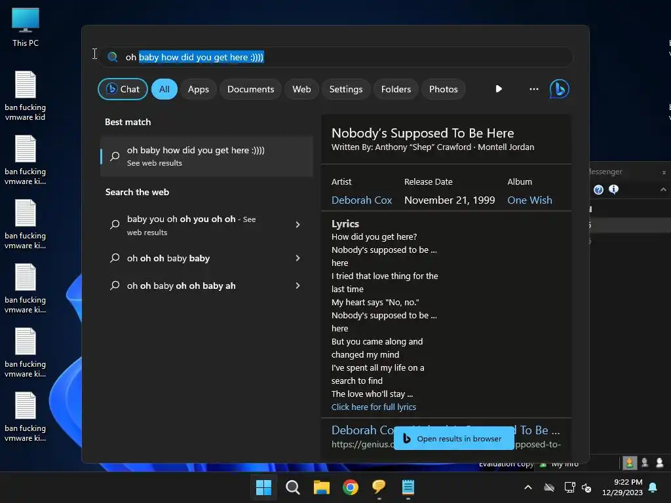671x503 pixels.
Task: Show more filters with the right arrow
Action: pyautogui.click(x=499, y=89)
